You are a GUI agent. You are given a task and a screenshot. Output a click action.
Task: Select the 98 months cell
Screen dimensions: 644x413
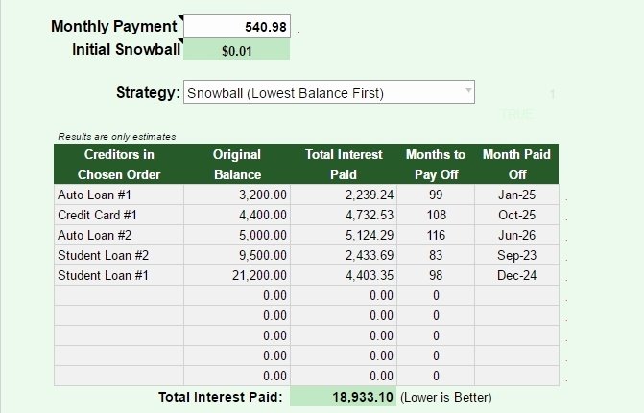(436, 275)
